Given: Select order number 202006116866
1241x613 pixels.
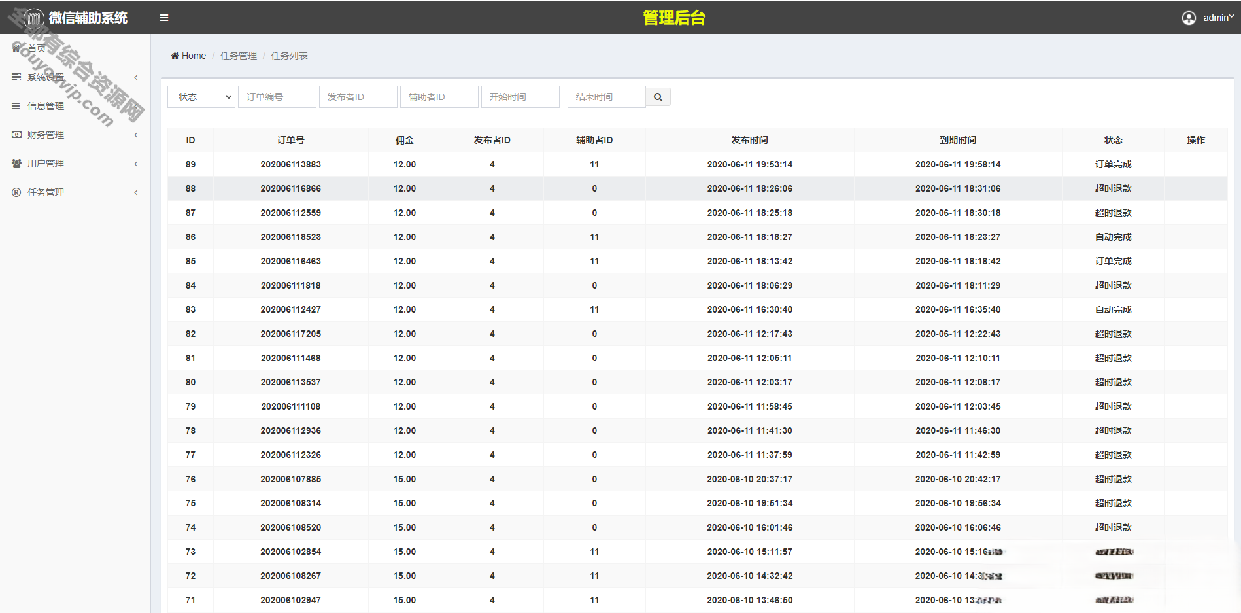Looking at the screenshot, I should click(291, 188).
